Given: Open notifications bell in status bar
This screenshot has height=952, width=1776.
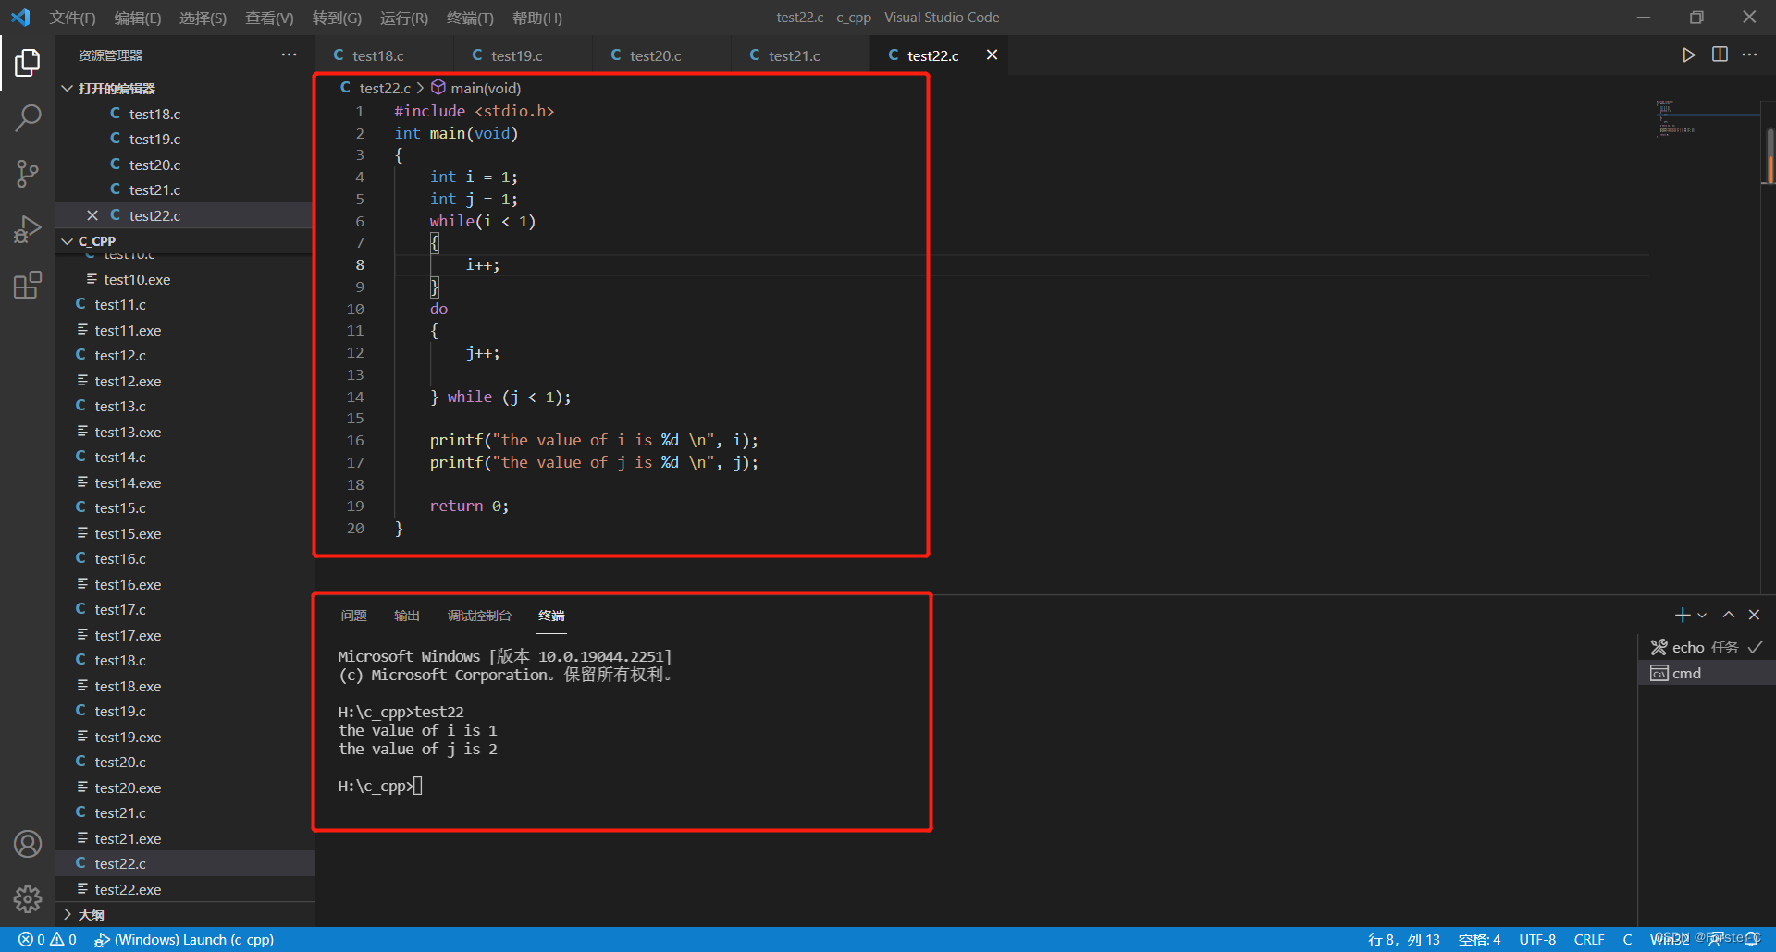Looking at the screenshot, I should click(x=1752, y=940).
